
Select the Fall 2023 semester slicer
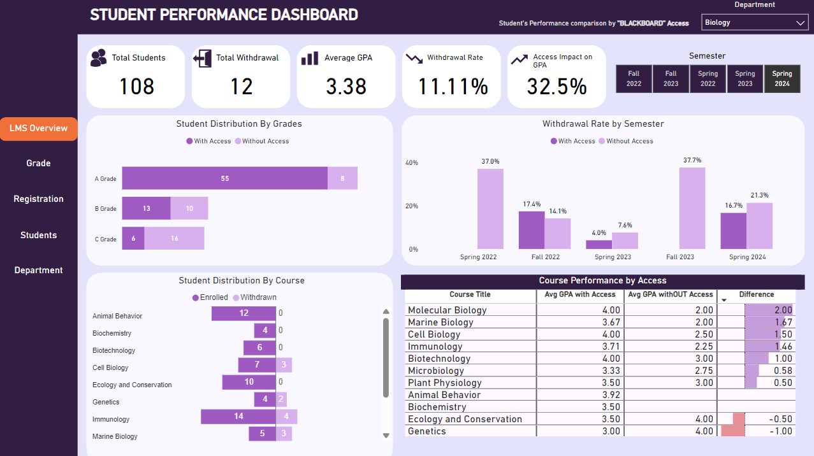tap(671, 78)
